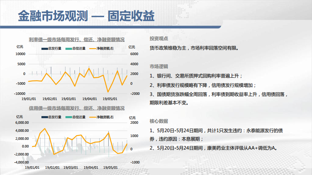Select the 利率债一级市场 chart title
Viewport: 312px width, 175px height.
(77, 40)
